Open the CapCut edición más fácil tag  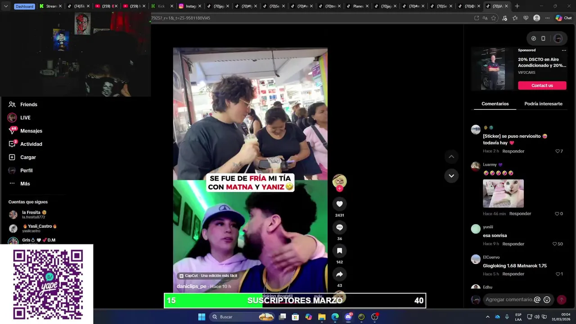(x=208, y=275)
